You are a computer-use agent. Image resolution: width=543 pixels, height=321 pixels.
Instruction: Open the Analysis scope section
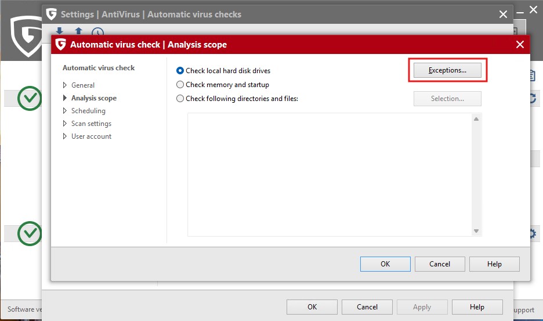(x=94, y=98)
